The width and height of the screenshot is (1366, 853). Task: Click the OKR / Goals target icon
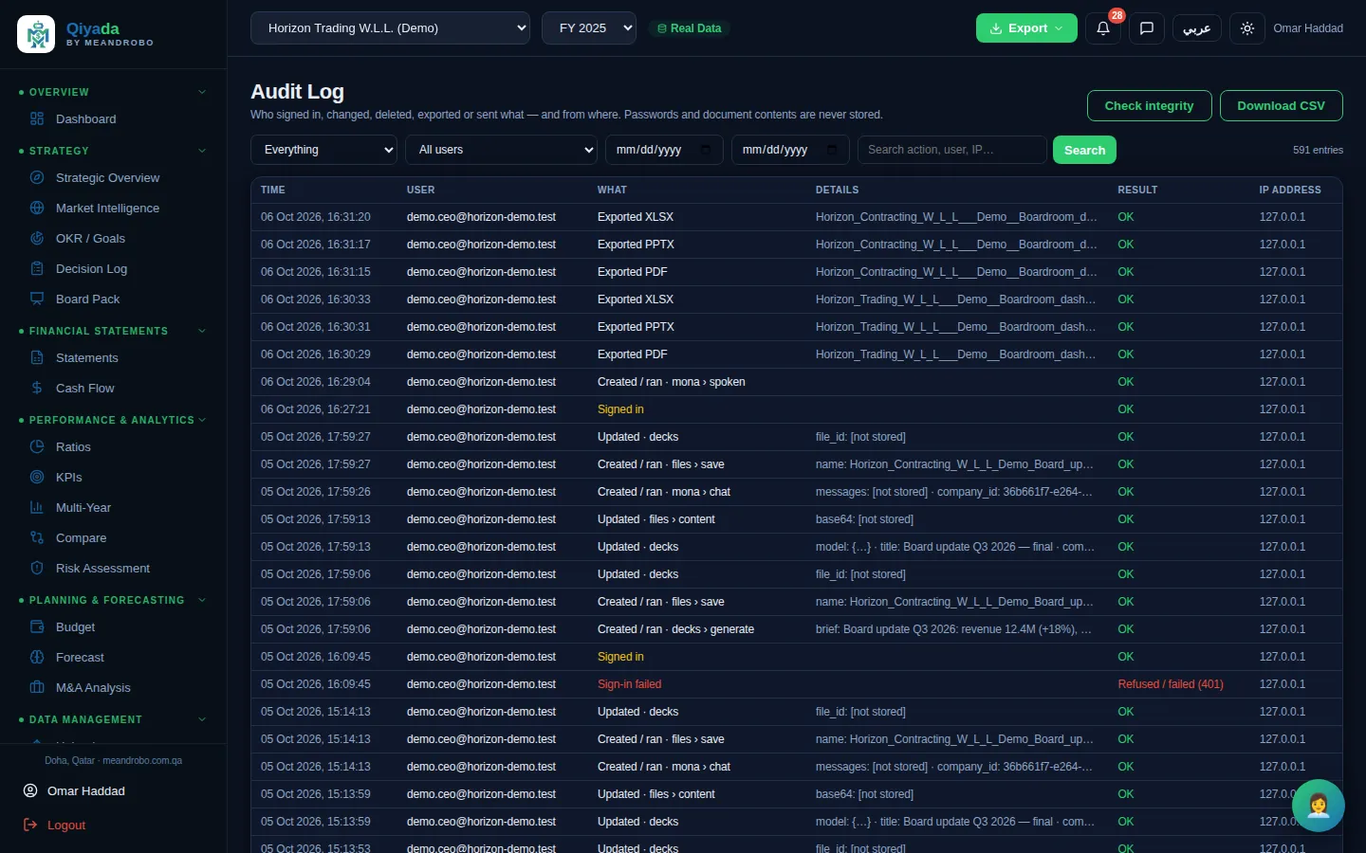(37, 239)
